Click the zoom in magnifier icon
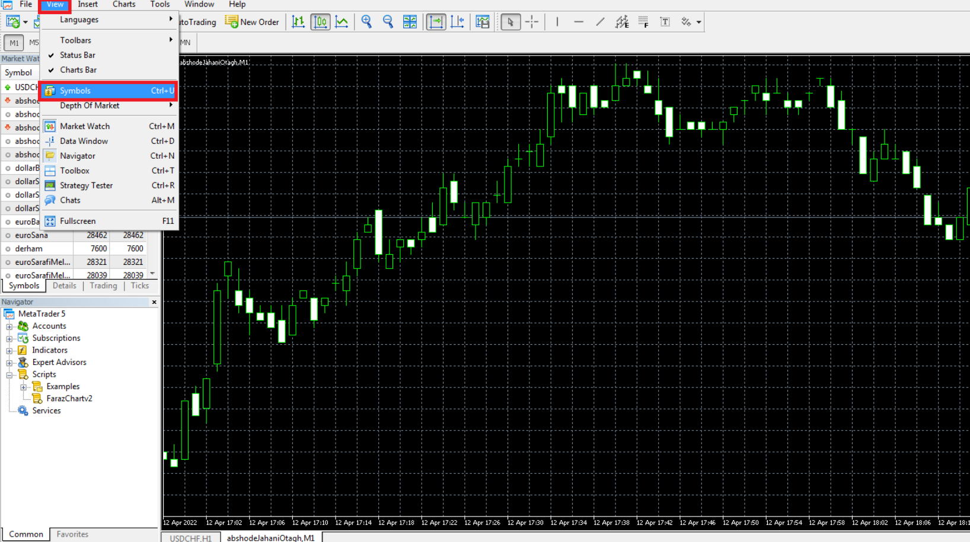 [366, 22]
